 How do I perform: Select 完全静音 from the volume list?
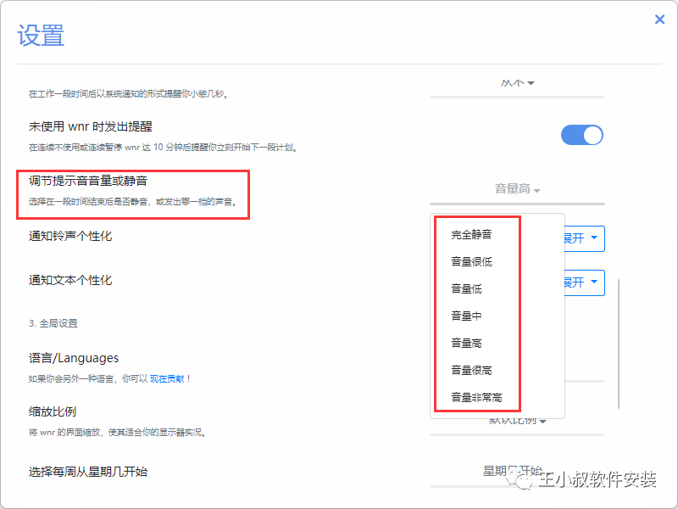tap(472, 234)
